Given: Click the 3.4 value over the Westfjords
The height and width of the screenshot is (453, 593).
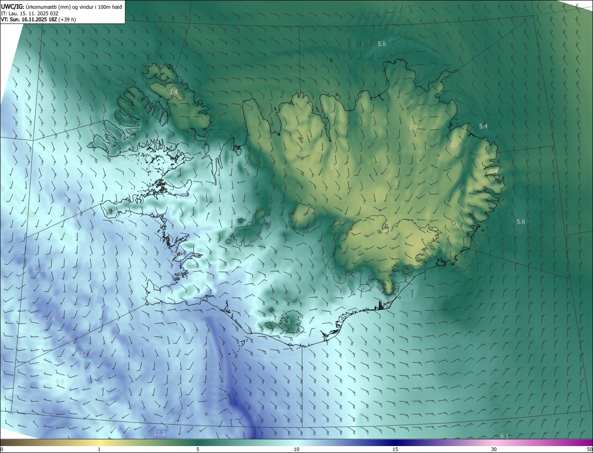Looking at the screenshot, I should [173, 93].
